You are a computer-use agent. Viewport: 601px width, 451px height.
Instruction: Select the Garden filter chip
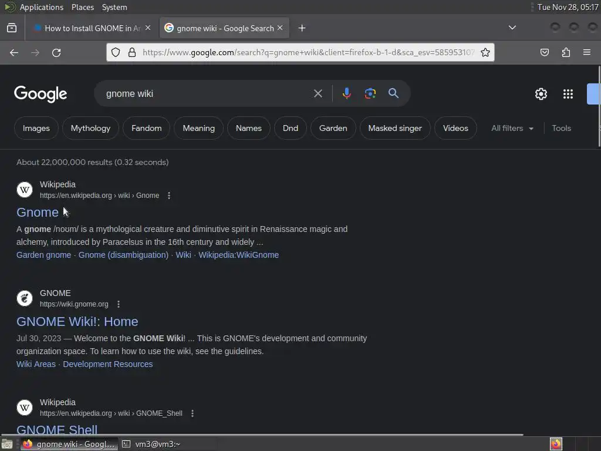point(333,129)
